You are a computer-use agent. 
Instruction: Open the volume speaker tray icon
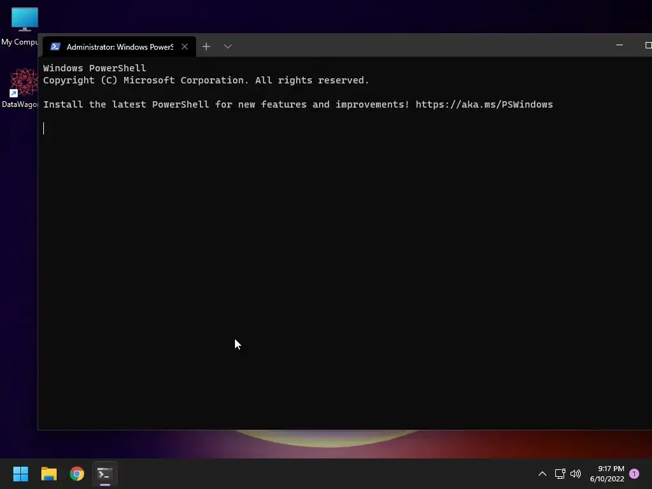(576, 474)
